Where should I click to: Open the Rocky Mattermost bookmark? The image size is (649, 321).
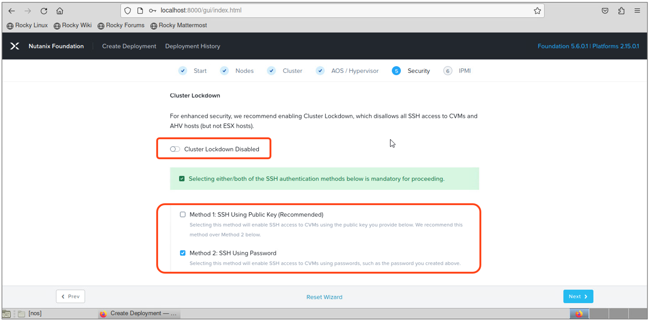(178, 26)
